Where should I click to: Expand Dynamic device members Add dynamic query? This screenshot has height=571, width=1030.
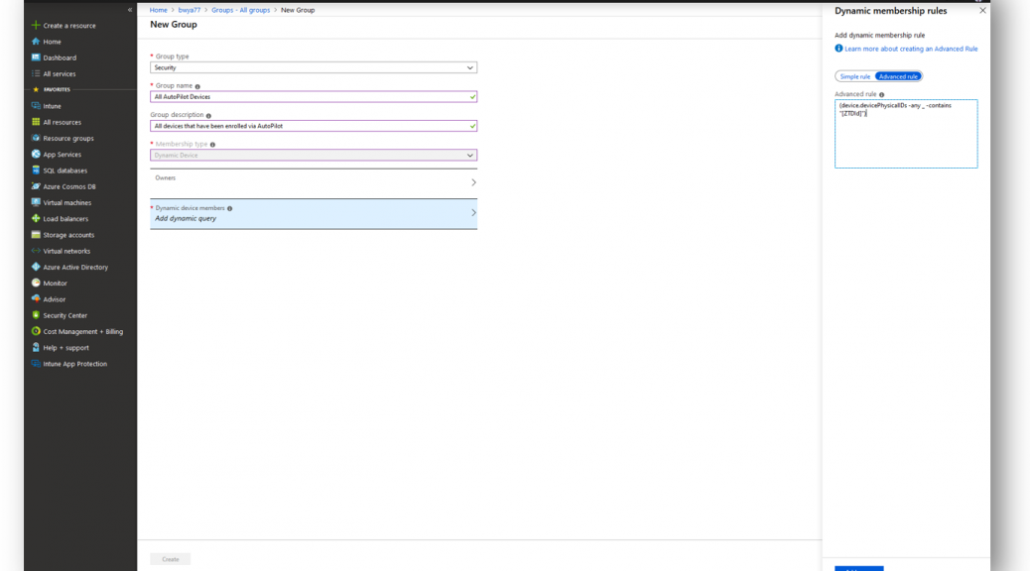(314, 213)
